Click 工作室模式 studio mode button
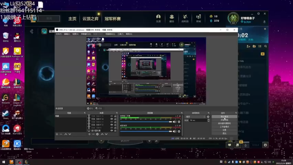The image size is (293, 165). [225, 126]
